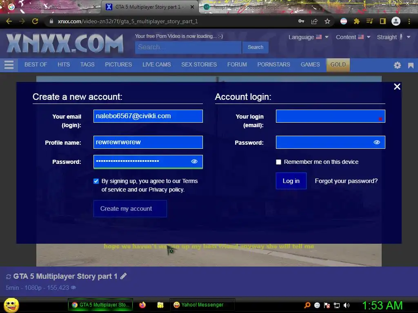Open the FORUM menu item
Screen dimensions: 418x313
click(x=237, y=65)
